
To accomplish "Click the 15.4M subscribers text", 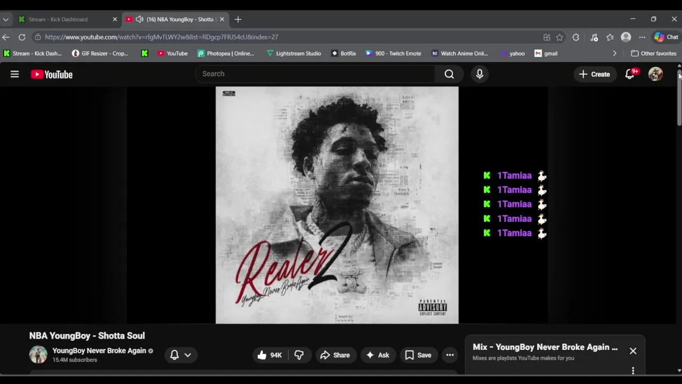I will [75, 360].
